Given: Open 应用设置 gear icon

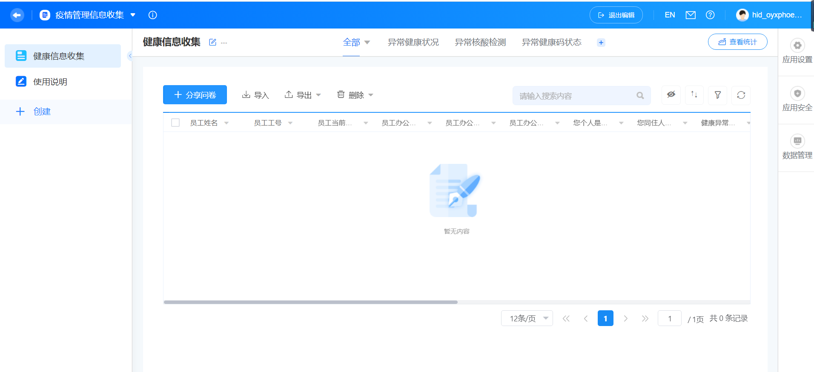Looking at the screenshot, I should [x=797, y=46].
